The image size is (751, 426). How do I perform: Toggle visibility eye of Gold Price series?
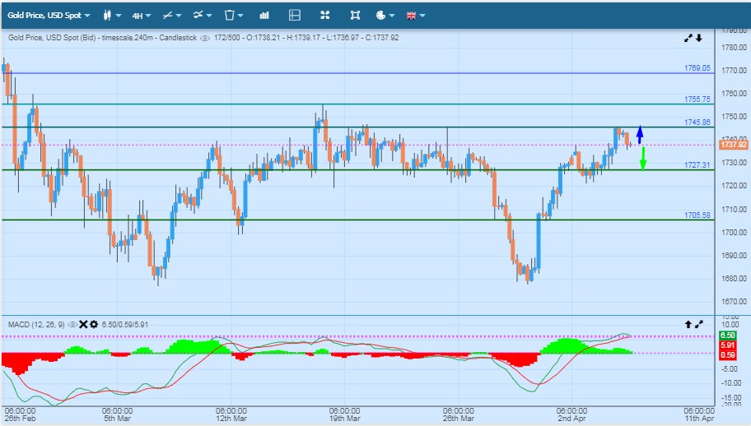[203, 38]
